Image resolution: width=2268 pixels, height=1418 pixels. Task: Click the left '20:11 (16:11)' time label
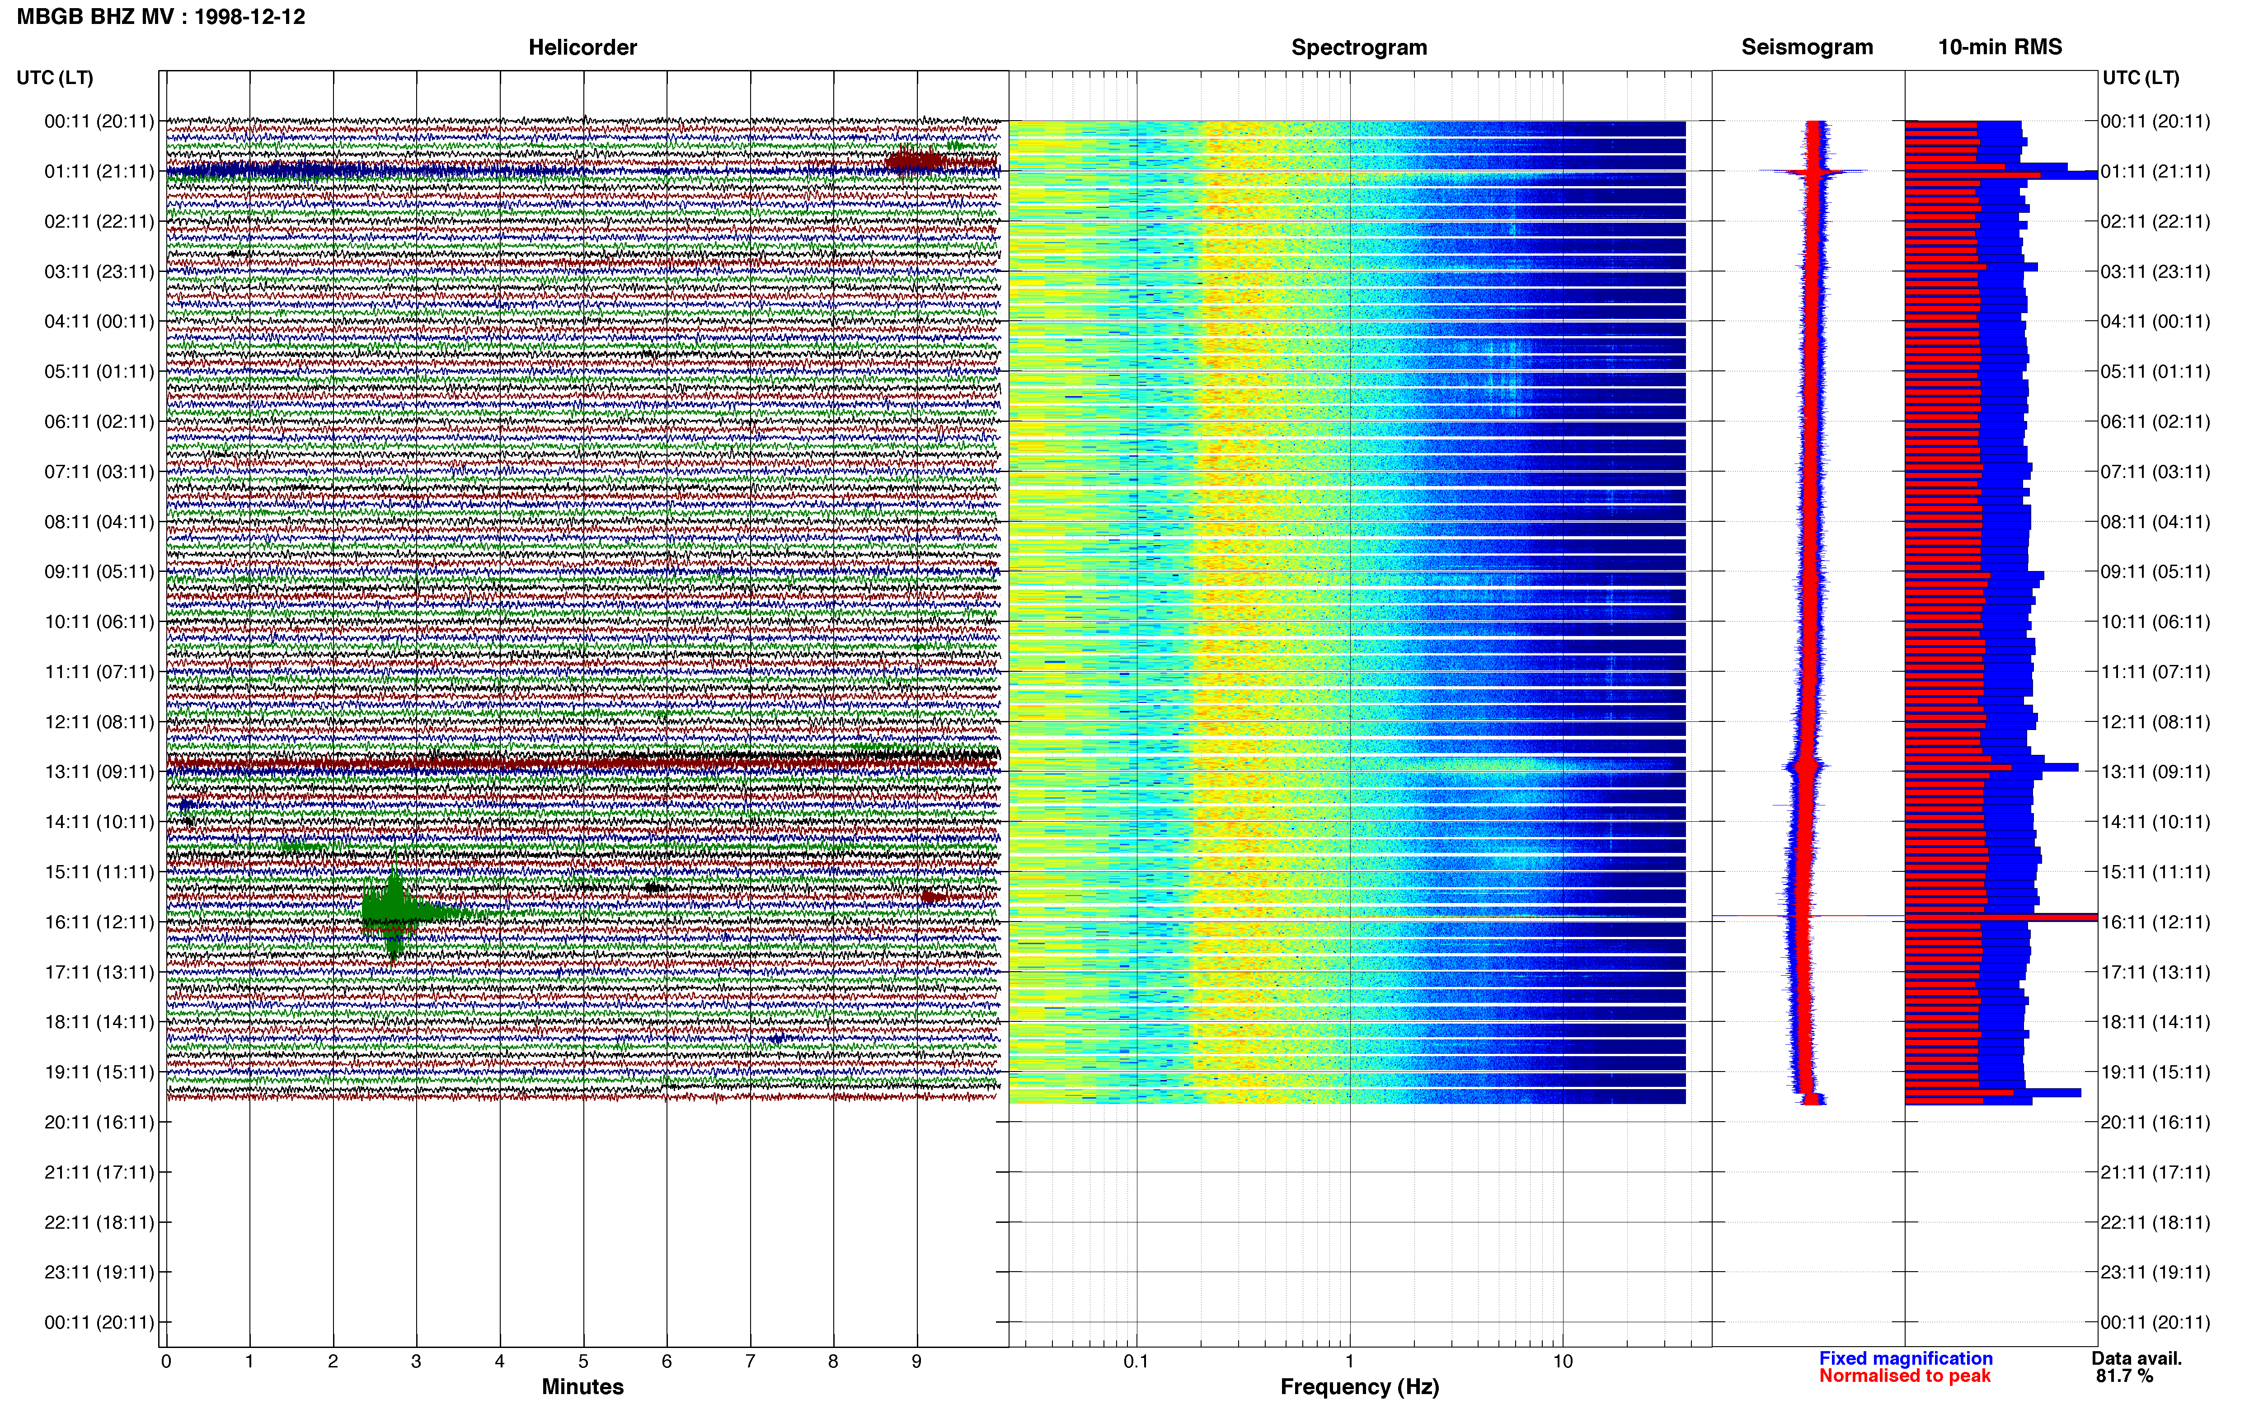pos(99,1122)
